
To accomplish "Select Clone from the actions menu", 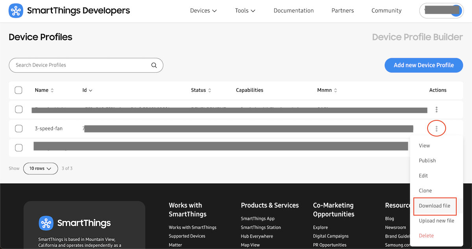I will coord(425,190).
